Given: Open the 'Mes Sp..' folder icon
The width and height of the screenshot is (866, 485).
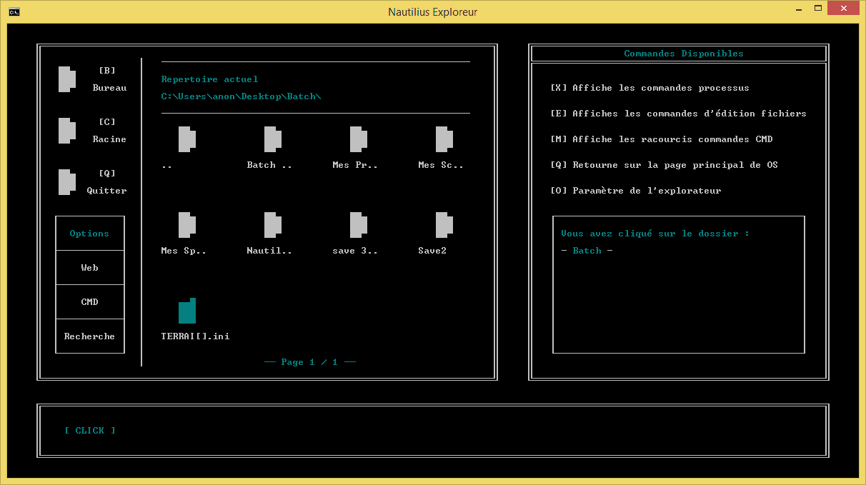Looking at the screenshot, I should click(x=186, y=225).
